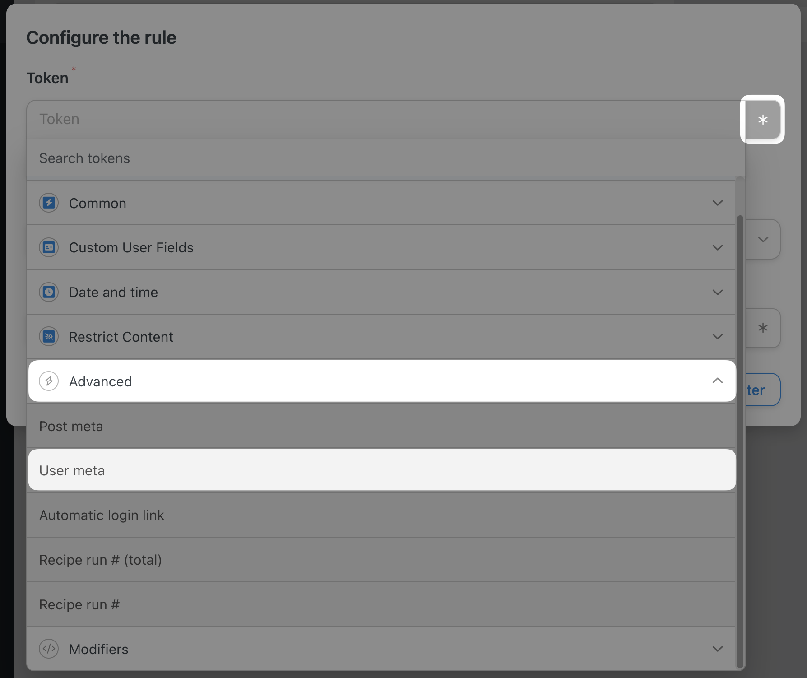Expand Custom User Fields chevron
807x678 pixels.
[717, 247]
